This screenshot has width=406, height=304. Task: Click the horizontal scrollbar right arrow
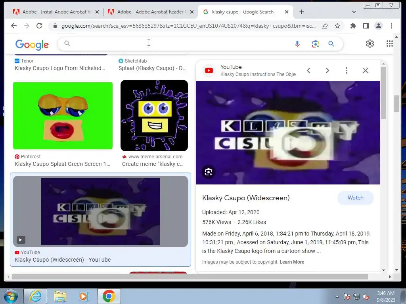click(390, 277)
